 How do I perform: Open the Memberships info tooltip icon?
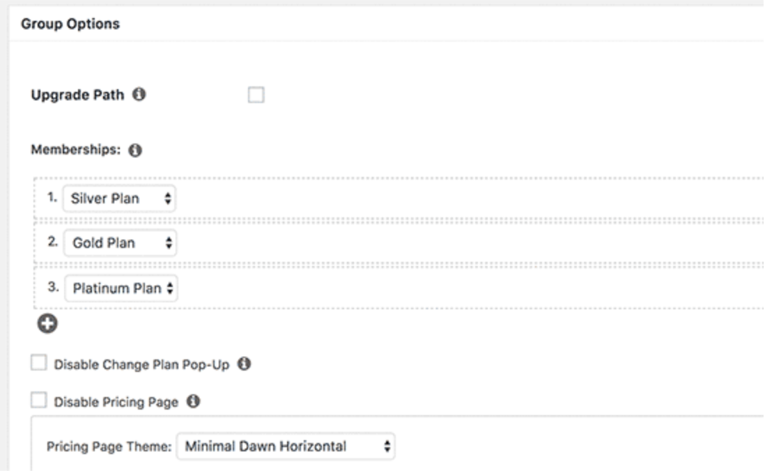point(135,150)
